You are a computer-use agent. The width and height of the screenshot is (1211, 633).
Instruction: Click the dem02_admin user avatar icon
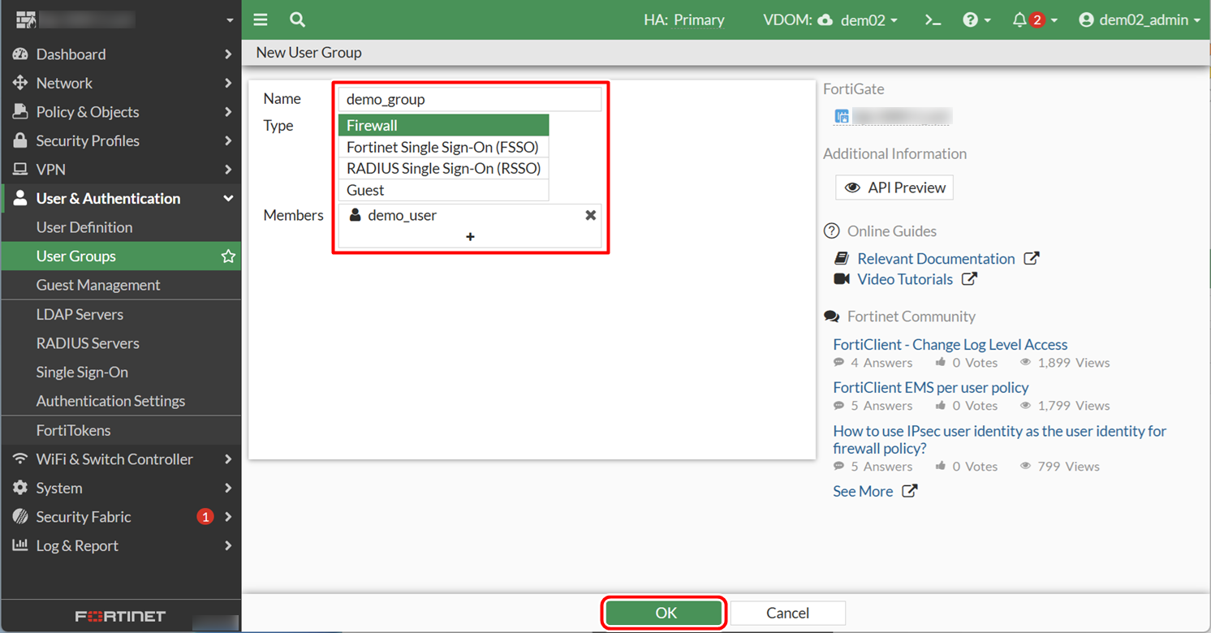tap(1086, 20)
